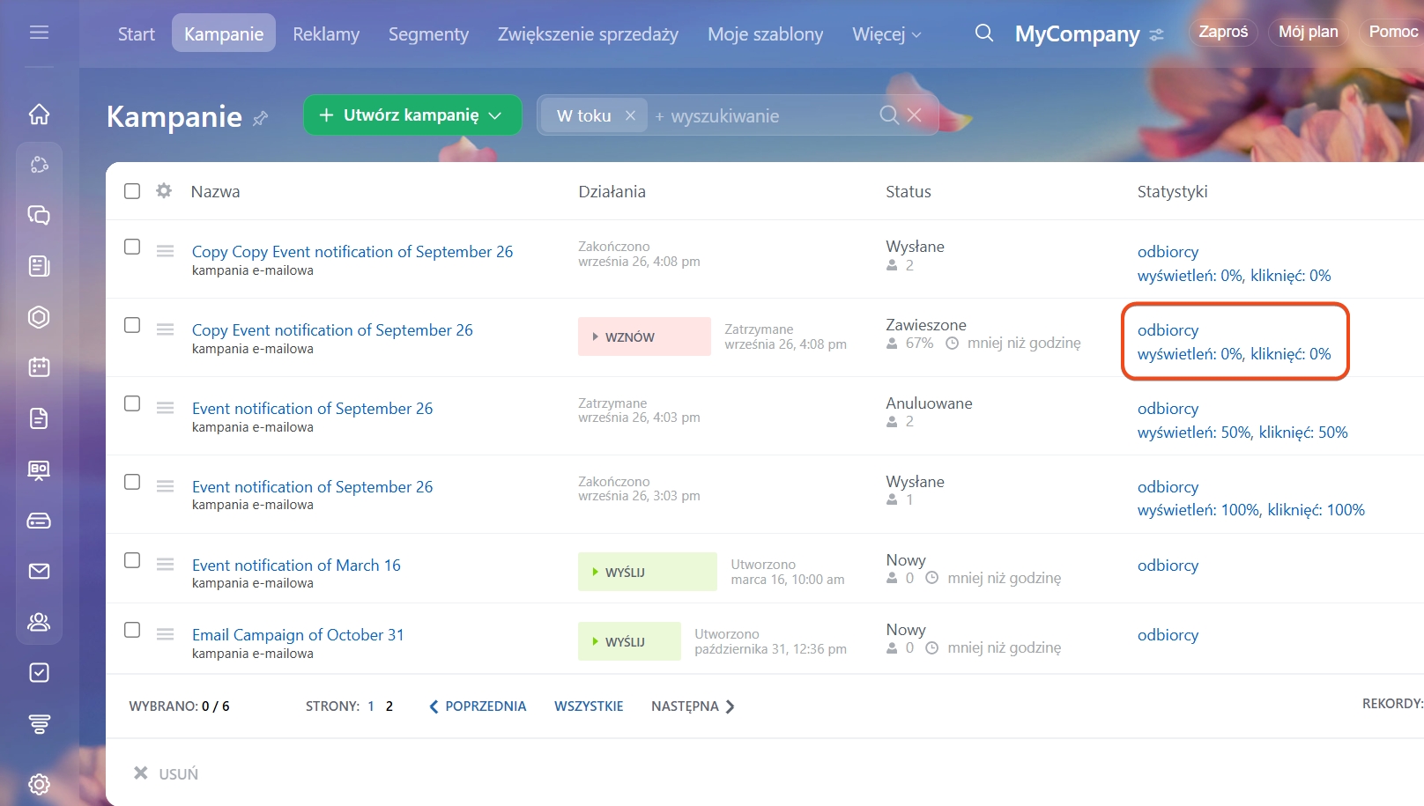Remove the W toku filter tag
This screenshot has width=1424, height=806.
pyautogui.click(x=630, y=115)
